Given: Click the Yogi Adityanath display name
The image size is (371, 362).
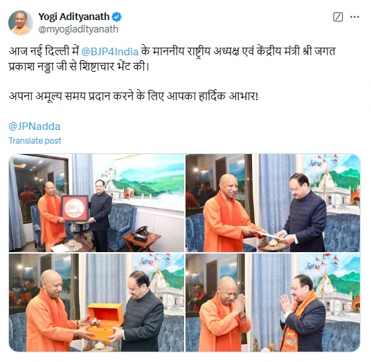Looking at the screenshot, I should pyautogui.click(x=74, y=17).
